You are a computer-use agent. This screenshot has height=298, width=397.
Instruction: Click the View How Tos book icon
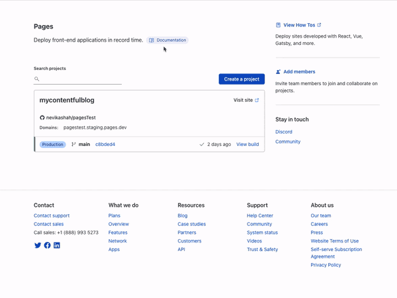click(279, 25)
